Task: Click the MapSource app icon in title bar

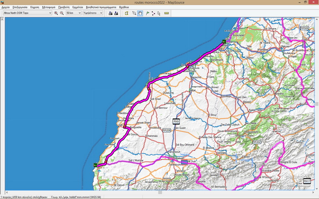Action: 2,2
